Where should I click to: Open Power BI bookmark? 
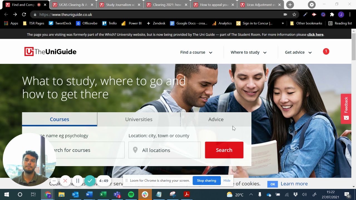[132, 23]
